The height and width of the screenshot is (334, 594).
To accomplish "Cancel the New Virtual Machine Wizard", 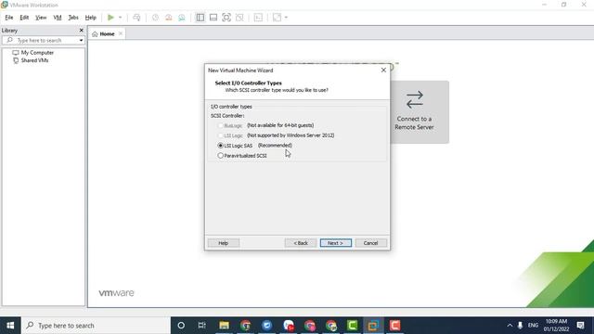I will tap(371, 243).
